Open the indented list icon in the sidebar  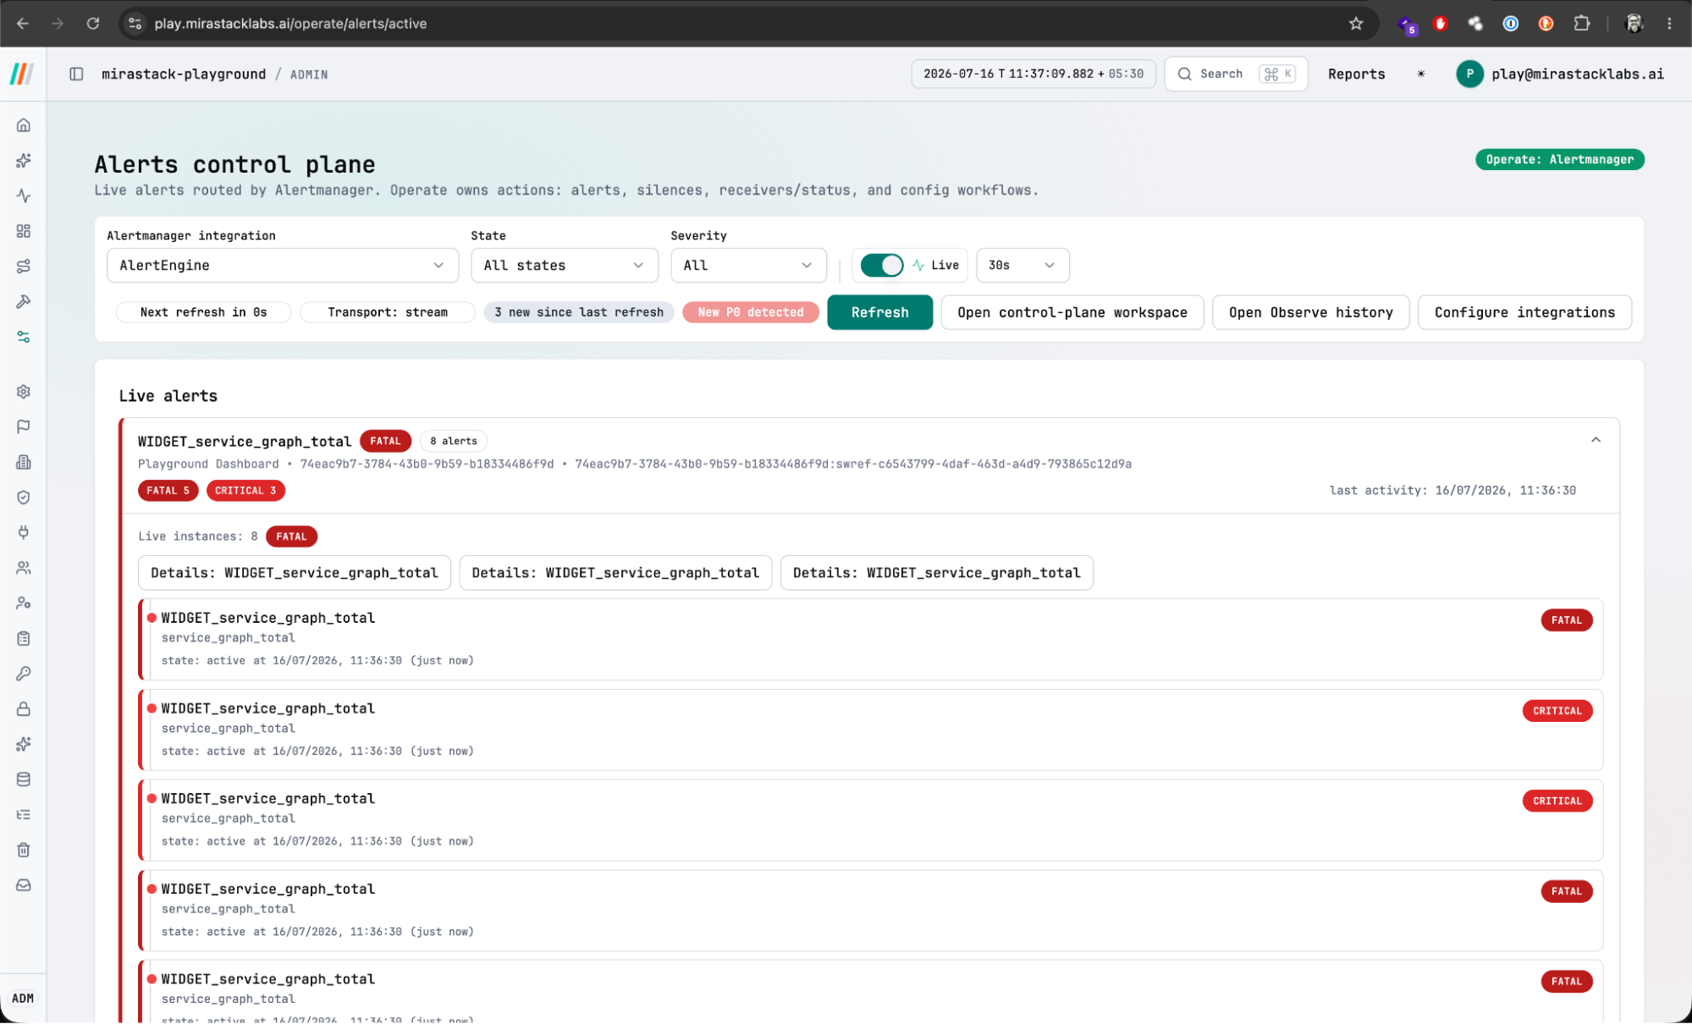pos(24,815)
